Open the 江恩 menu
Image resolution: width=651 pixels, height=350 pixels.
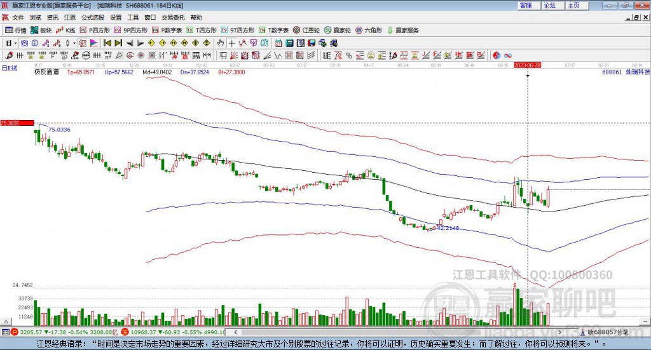pos(70,17)
